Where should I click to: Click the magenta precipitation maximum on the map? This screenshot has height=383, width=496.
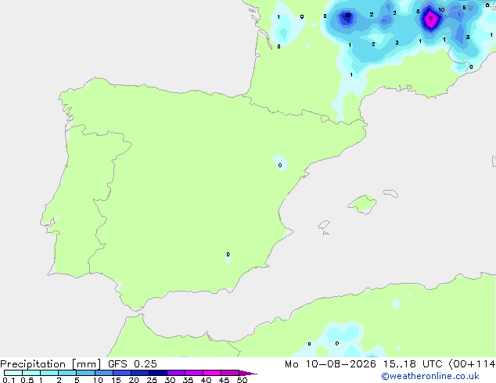(430, 20)
